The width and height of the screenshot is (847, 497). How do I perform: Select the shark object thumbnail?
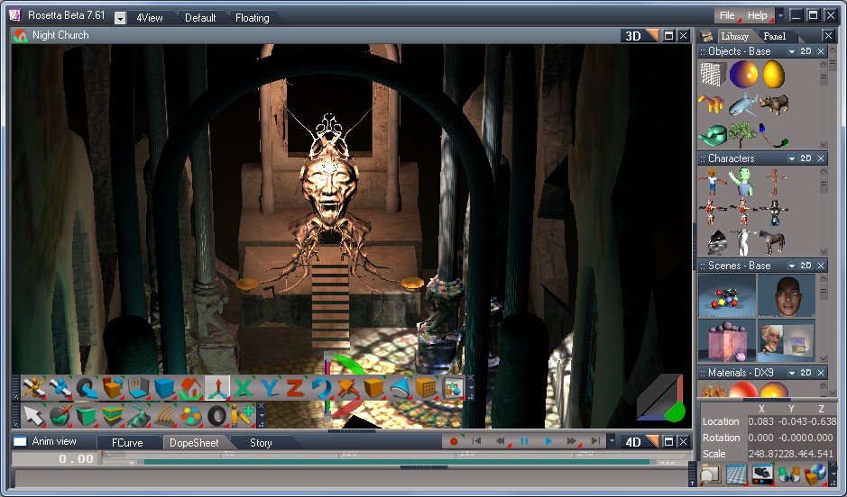pos(743,105)
